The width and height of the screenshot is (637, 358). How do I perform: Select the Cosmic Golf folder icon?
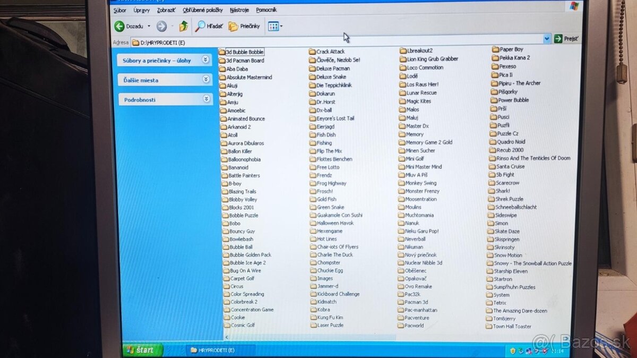(x=227, y=325)
